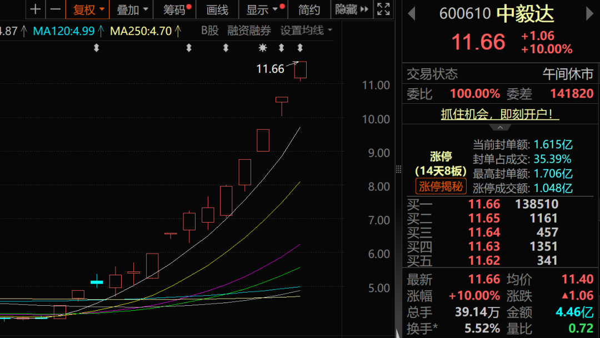Select the 买二 bid price 11.65
Screen dimensions: 600x338
pos(484,218)
